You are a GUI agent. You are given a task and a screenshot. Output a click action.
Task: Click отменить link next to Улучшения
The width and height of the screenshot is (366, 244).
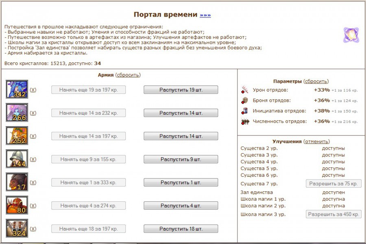(x=316, y=141)
